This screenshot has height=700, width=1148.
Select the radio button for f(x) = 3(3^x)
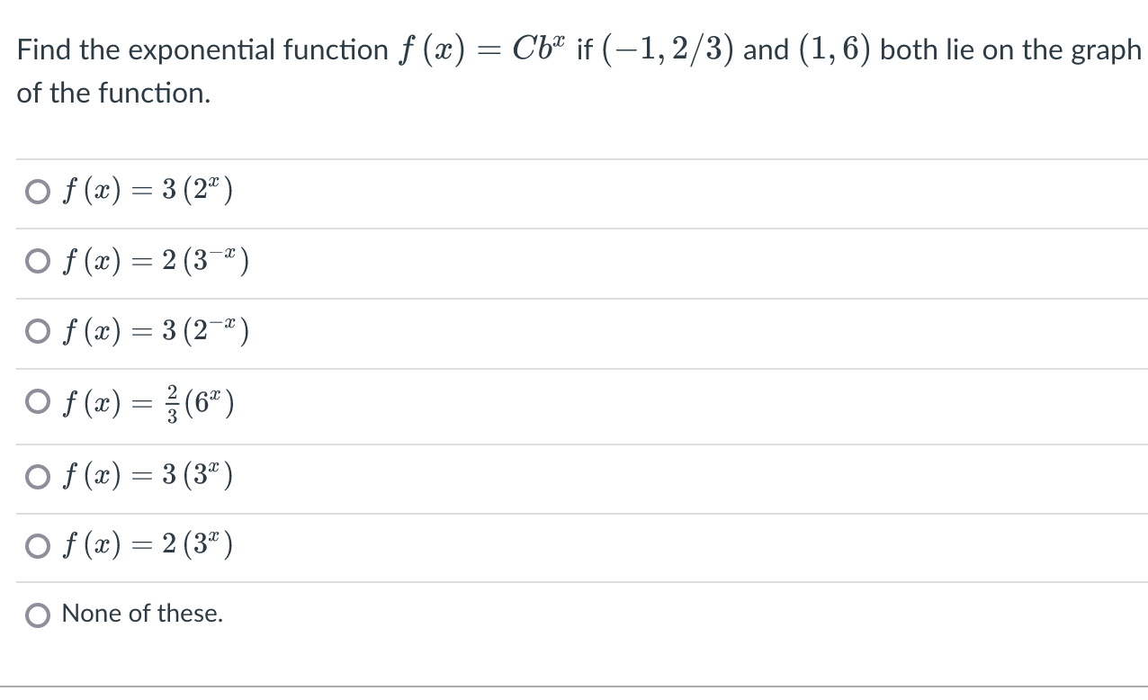click(37, 475)
